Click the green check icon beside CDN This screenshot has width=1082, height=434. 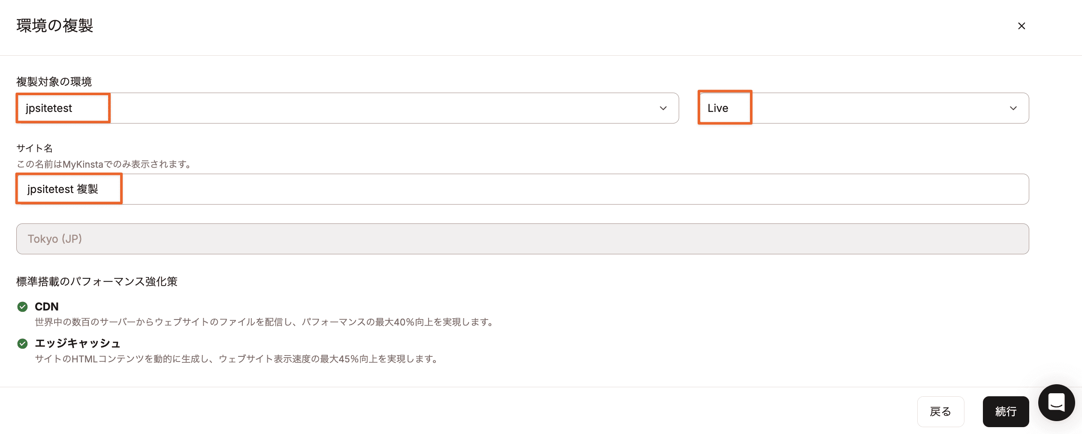[x=22, y=306]
